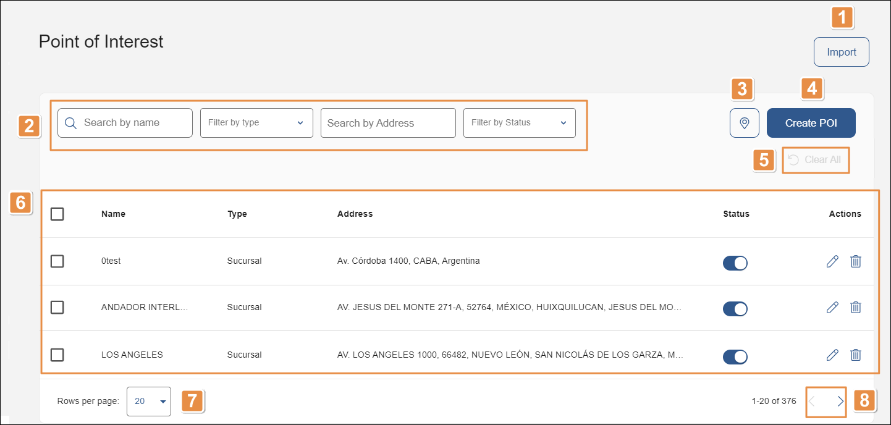
Task: Focus the Search by Address field
Action: coord(388,123)
